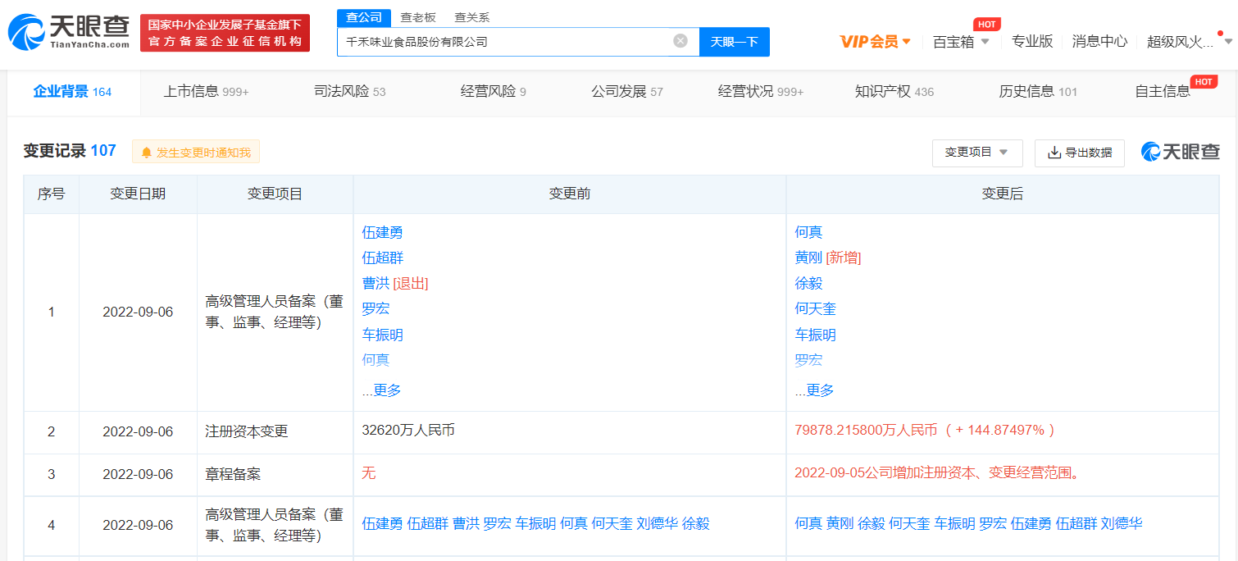Open 徐毅 in row 1 变更后
1238x561 pixels.
tap(809, 283)
